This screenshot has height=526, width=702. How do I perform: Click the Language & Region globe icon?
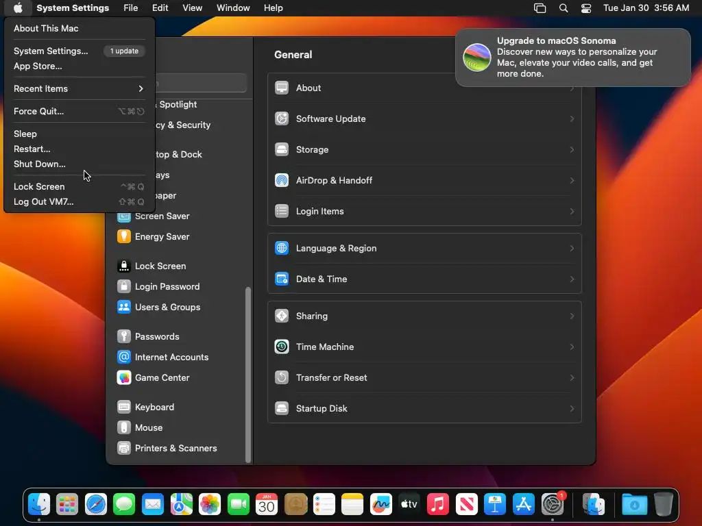282,248
